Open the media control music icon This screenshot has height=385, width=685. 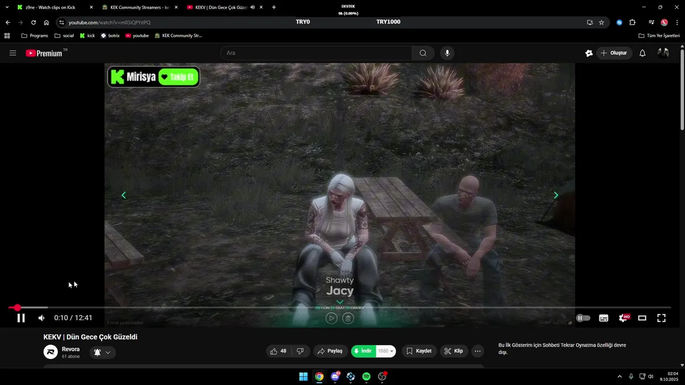click(651, 22)
